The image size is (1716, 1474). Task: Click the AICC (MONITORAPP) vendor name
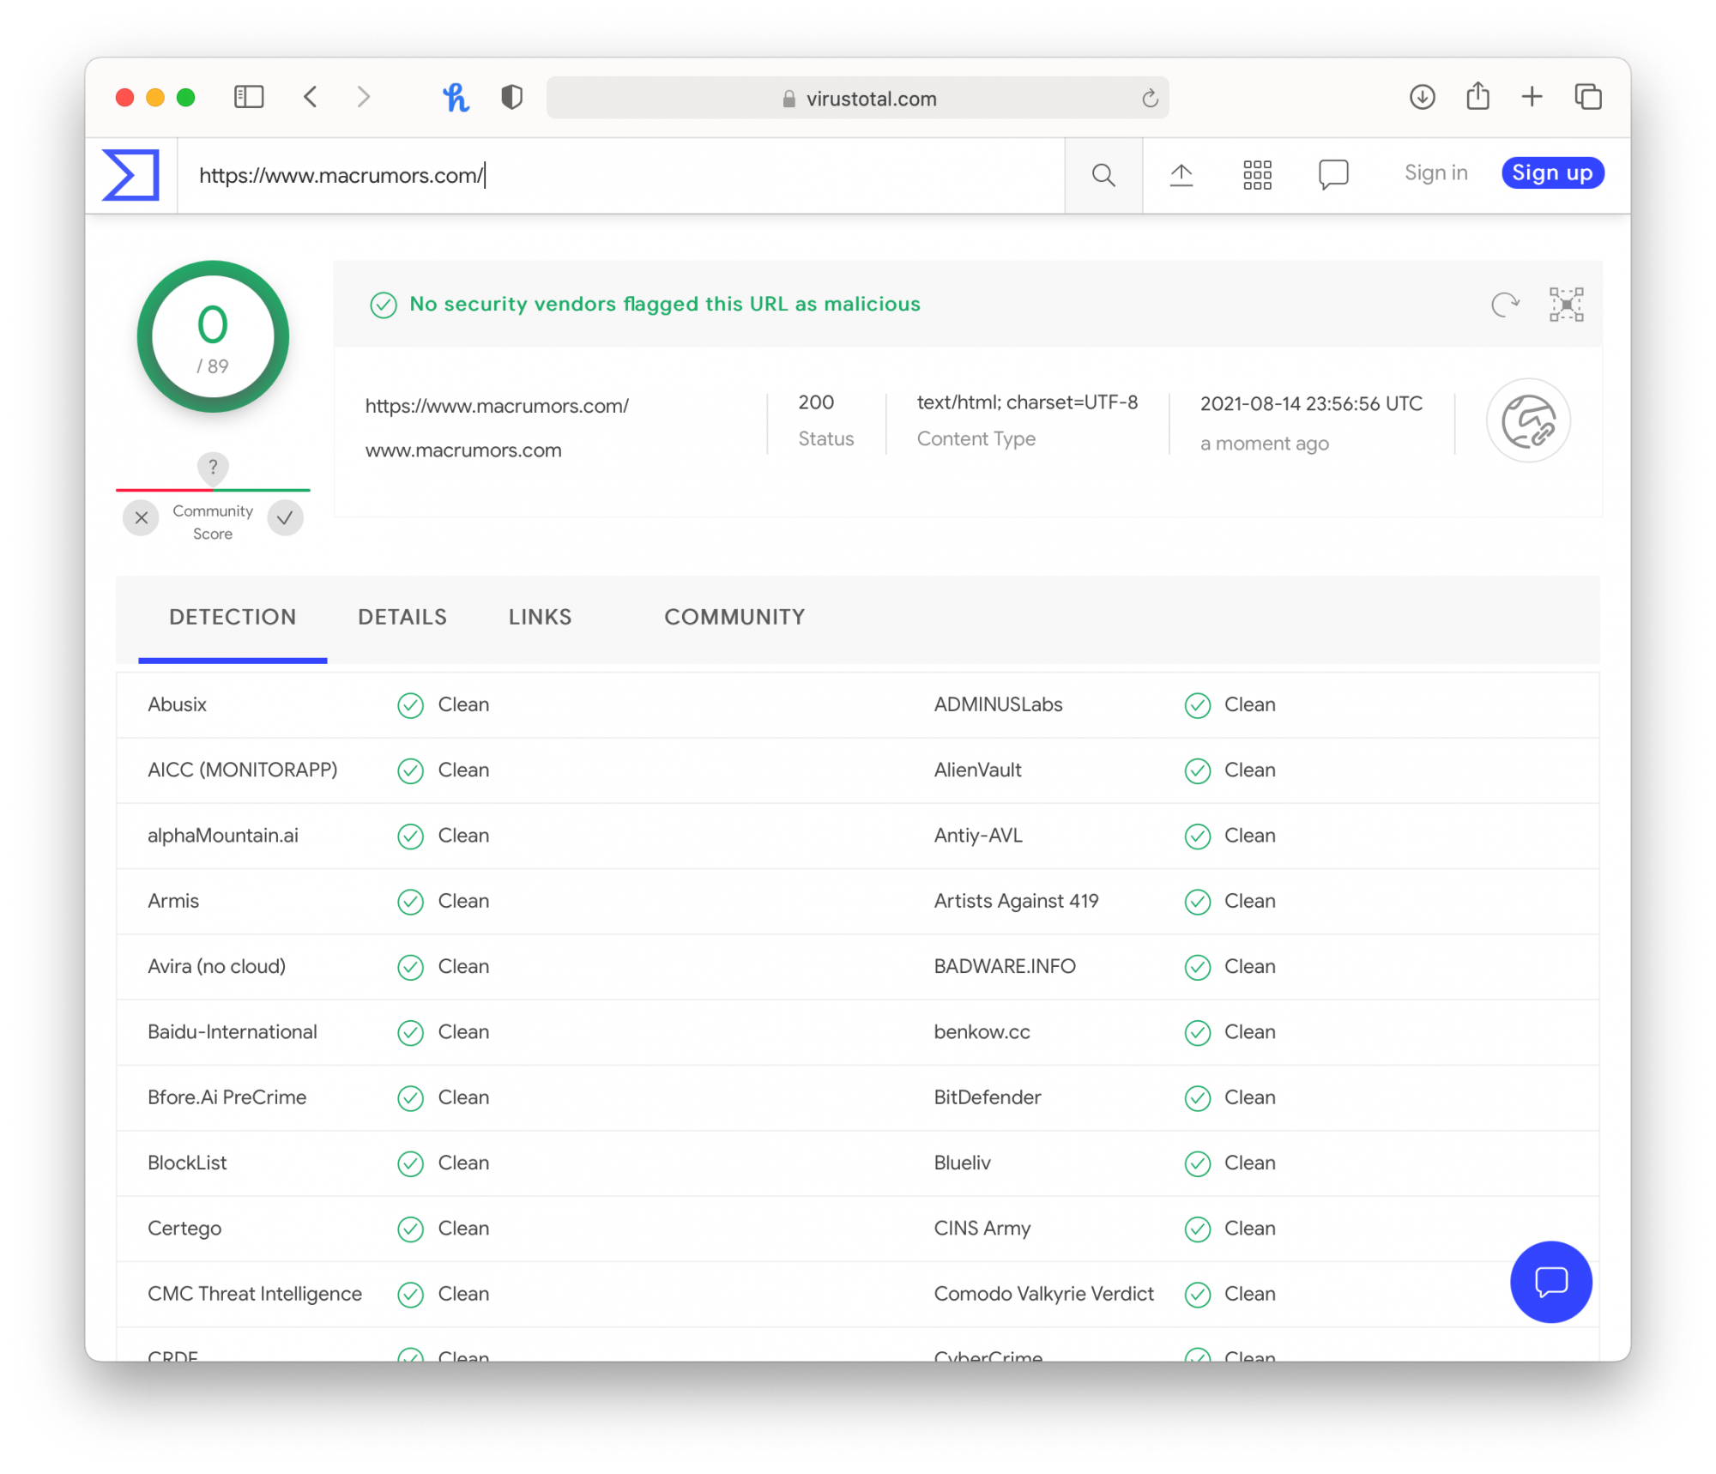[x=242, y=770]
